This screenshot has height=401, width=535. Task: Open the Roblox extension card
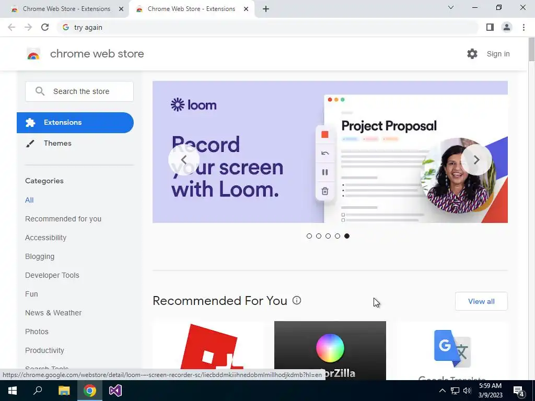pos(209,350)
